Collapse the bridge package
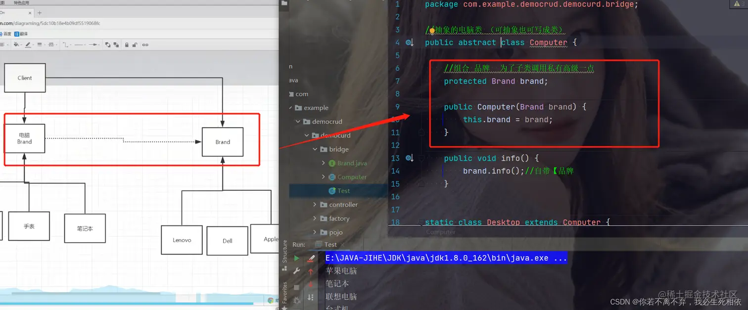Screen dimensions: 748x310 [x=315, y=149]
